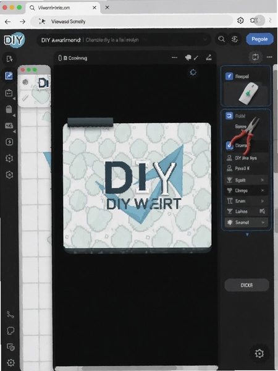Open gear settings icon at bottom right
The image size is (278, 371).
coord(259,354)
